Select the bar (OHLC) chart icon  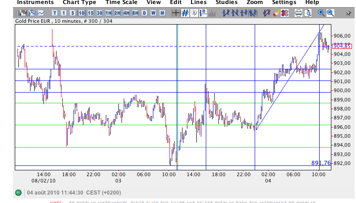pos(31,13)
